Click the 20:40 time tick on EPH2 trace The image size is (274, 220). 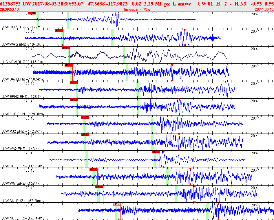pyautogui.click(x=30, y=83)
